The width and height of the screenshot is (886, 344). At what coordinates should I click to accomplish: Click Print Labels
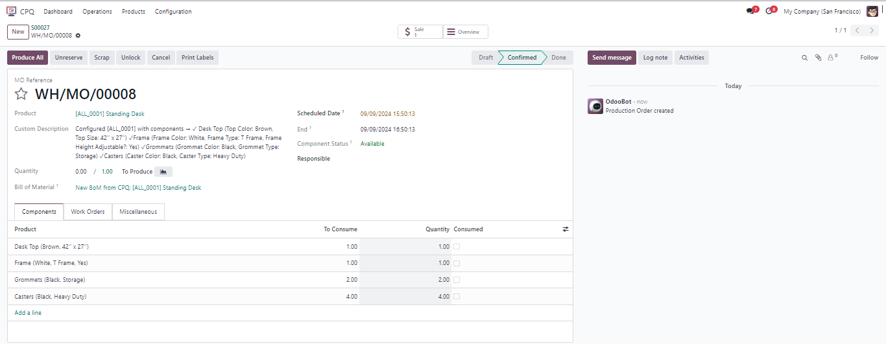pyautogui.click(x=198, y=58)
